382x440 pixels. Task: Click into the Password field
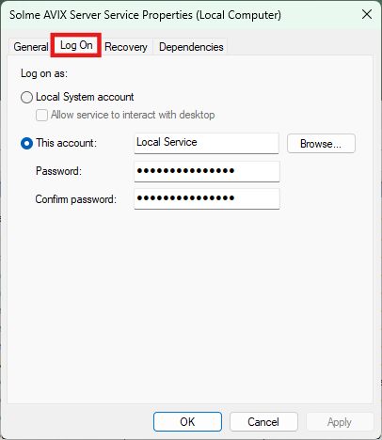(x=207, y=171)
